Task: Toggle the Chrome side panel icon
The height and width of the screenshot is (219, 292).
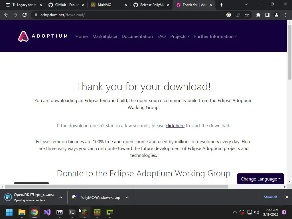Action: pyautogui.click(x=267, y=15)
